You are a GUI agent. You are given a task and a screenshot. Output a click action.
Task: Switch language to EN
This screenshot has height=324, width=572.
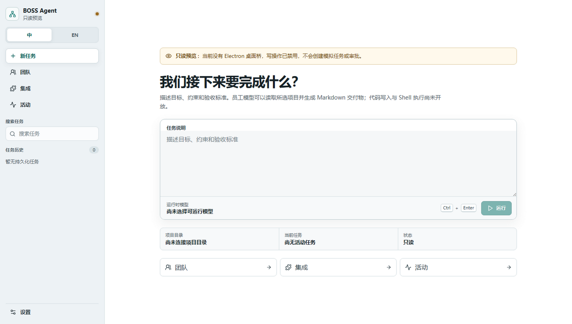[75, 35]
